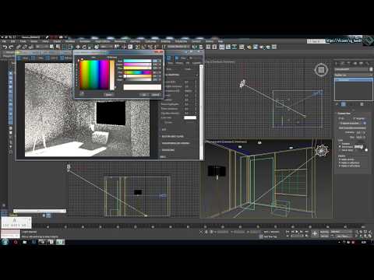This screenshot has height=280, width=374.
Task: Activate the Select and Move tool
Action: tap(78, 47)
